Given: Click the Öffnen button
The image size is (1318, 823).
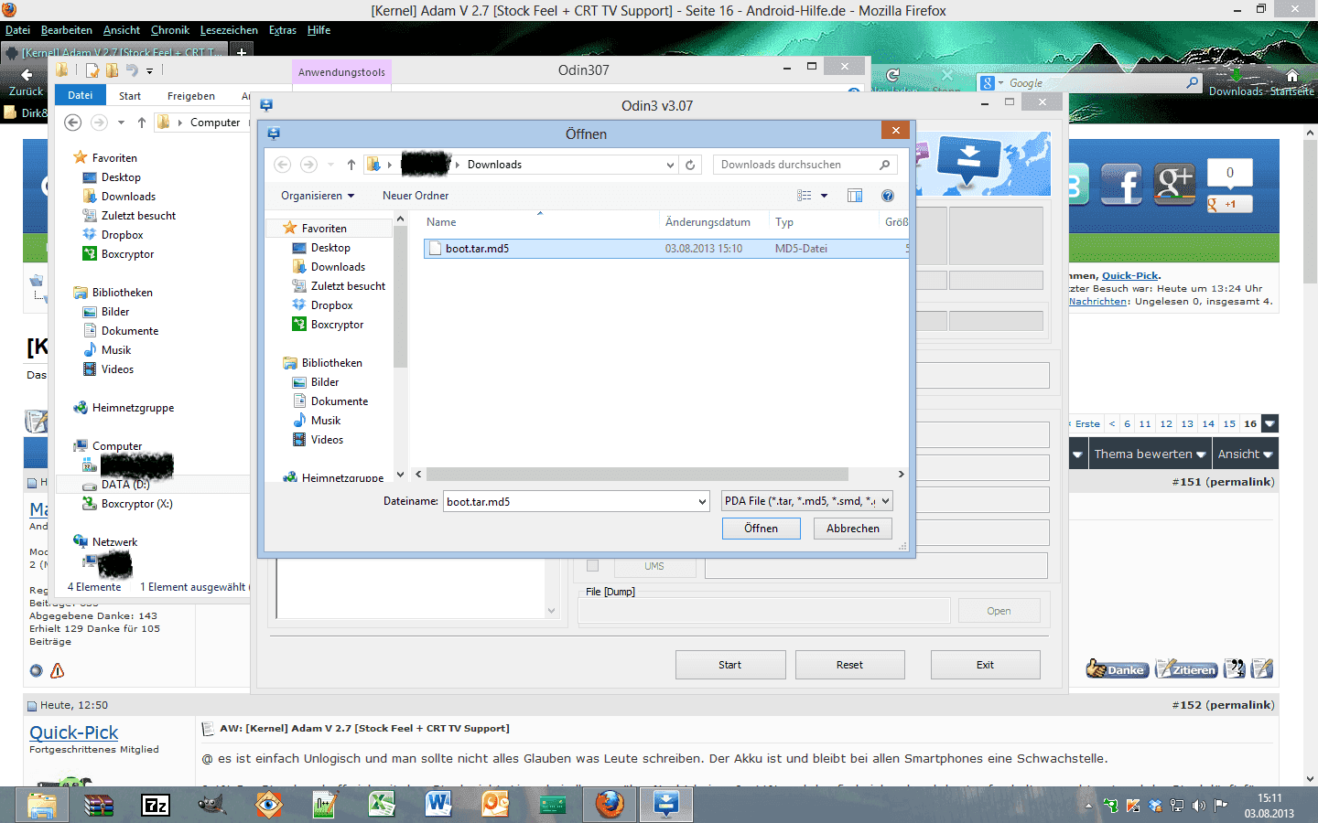Looking at the screenshot, I should 762,529.
